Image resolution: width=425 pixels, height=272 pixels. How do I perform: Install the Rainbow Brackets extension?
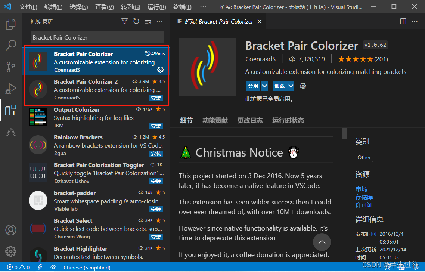pyautogui.click(x=156, y=154)
